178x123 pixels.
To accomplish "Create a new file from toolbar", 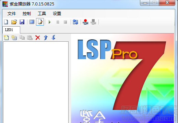I will pyautogui.click(x=6, y=22).
